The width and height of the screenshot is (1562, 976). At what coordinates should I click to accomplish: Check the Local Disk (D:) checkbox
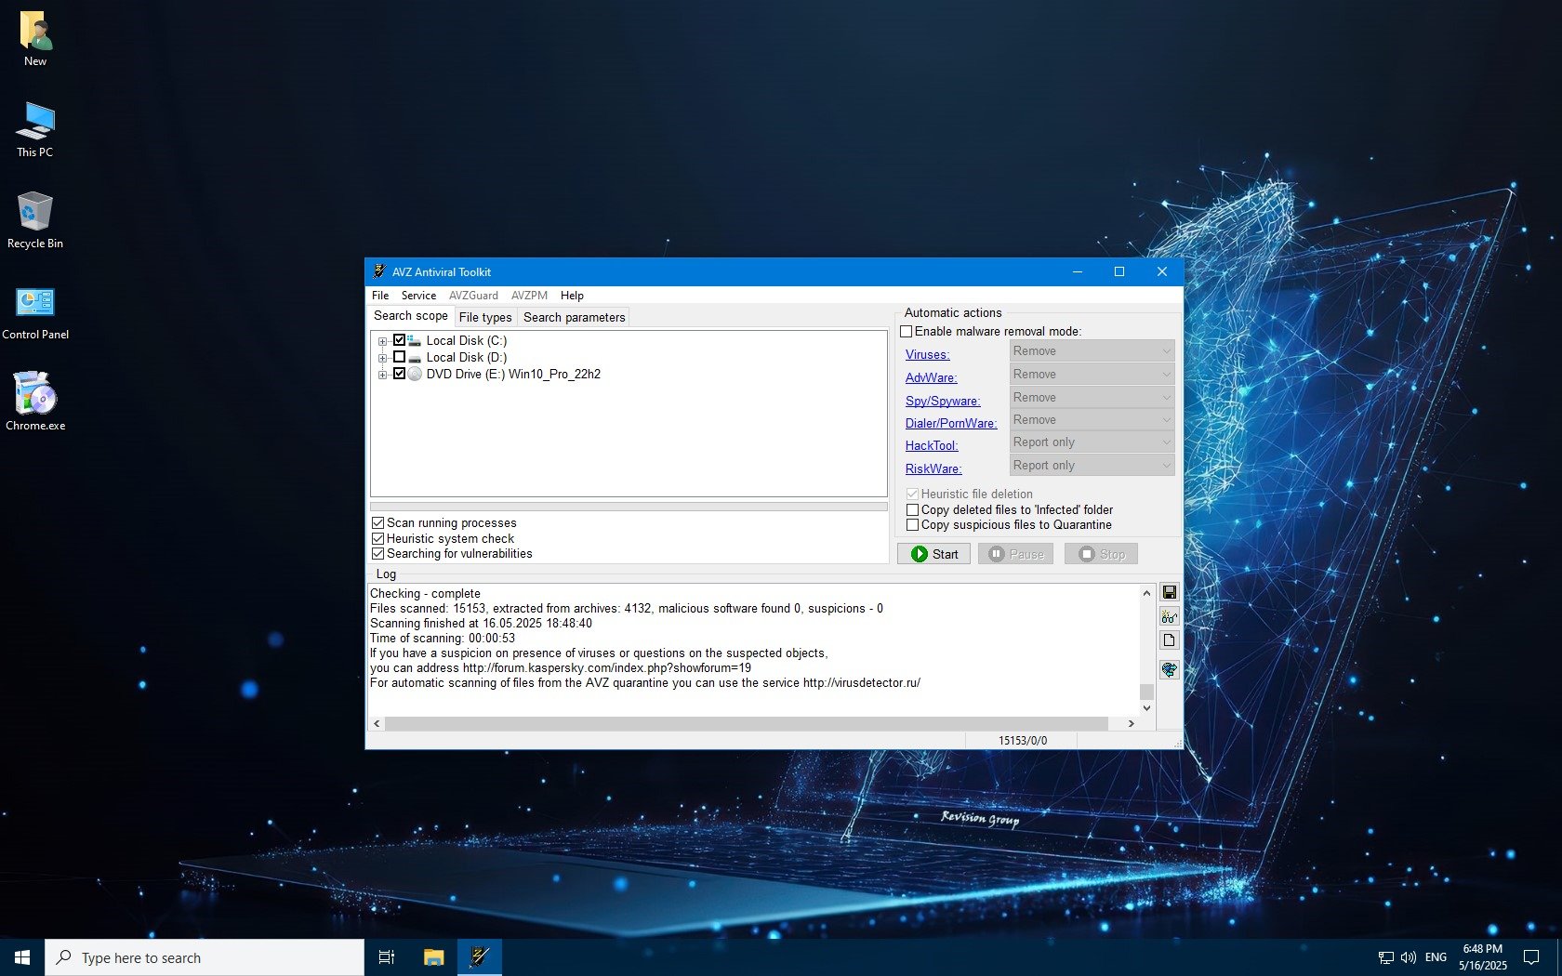pos(399,357)
